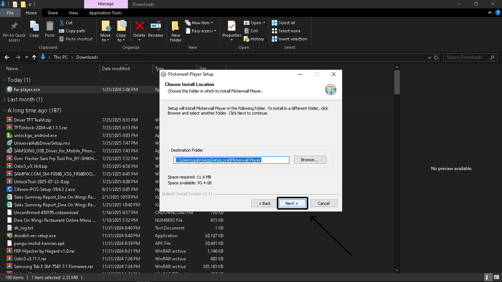Image resolution: width=502 pixels, height=282 pixels.
Task: Collapse the A long time ago group
Action: pyautogui.click(x=4, y=111)
